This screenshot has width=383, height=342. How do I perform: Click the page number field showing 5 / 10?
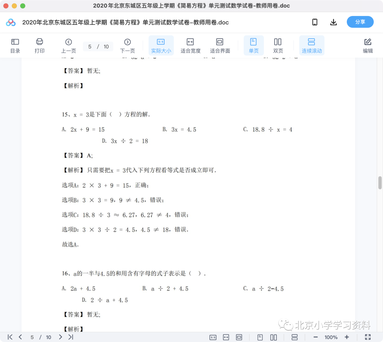[x=98, y=46]
